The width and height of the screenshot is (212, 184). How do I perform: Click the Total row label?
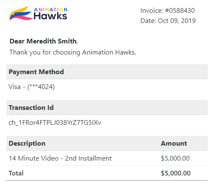coord(16,173)
